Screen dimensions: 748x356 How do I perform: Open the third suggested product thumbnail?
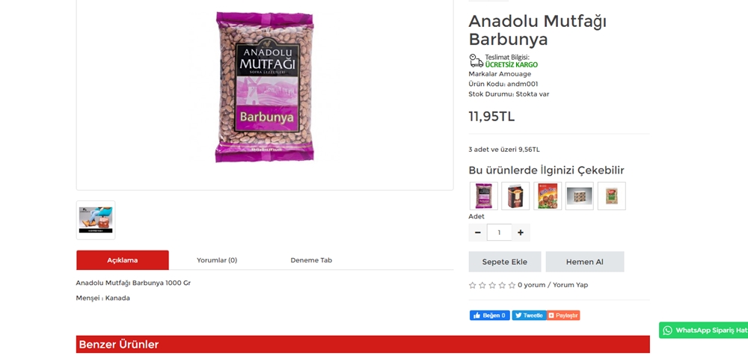pyautogui.click(x=548, y=196)
